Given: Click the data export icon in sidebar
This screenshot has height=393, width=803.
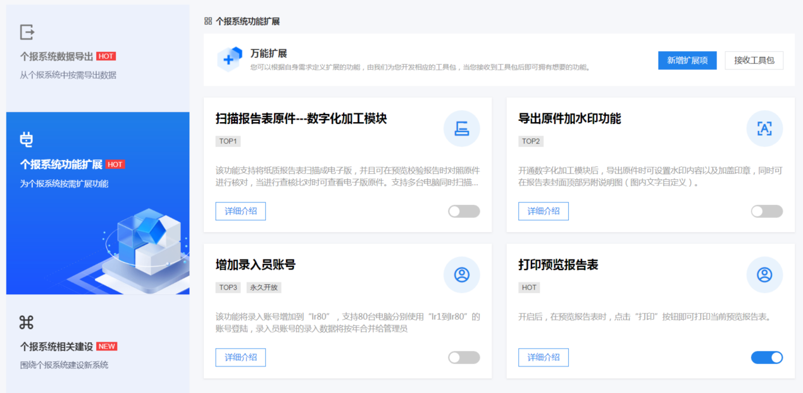Looking at the screenshot, I should (x=27, y=32).
